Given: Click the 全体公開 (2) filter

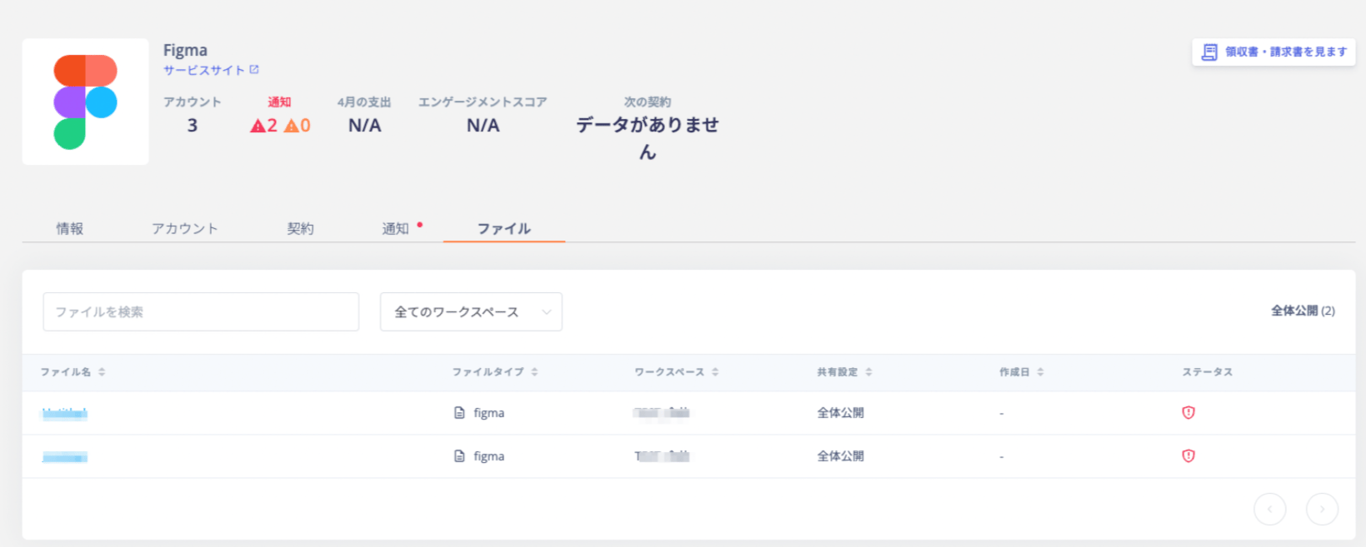Looking at the screenshot, I should 1303,311.
